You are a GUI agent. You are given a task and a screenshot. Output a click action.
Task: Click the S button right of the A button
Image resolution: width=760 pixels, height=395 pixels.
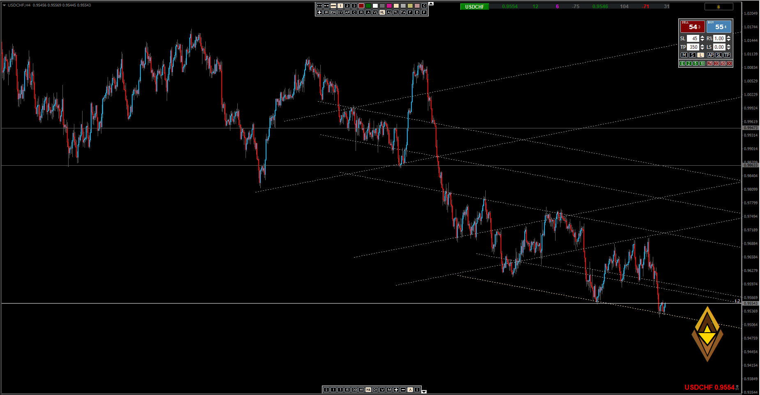click(x=417, y=390)
